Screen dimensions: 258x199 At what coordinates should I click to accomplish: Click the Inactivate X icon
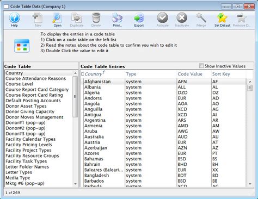pos(182,20)
